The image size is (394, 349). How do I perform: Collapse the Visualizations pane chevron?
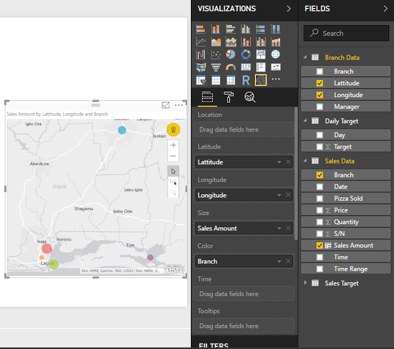pyautogui.click(x=289, y=9)
